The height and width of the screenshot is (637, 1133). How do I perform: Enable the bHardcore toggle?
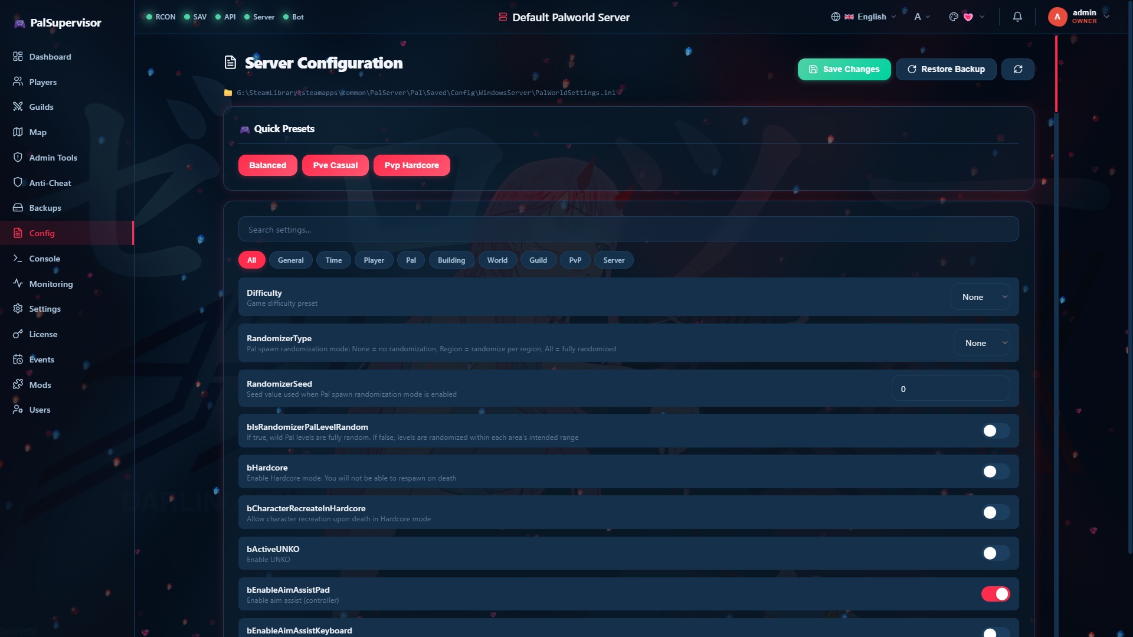[x=996, y=472]
